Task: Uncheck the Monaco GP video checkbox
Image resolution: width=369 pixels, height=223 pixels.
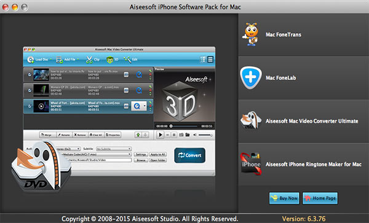Action: (x=30, y=90)
